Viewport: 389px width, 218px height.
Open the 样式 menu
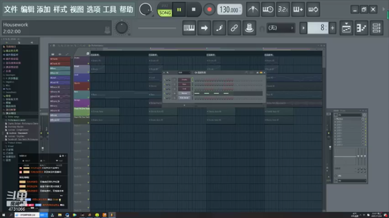[x=60, y=9]
